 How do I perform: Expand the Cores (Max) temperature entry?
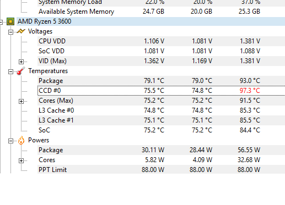(x=21, y=101)
